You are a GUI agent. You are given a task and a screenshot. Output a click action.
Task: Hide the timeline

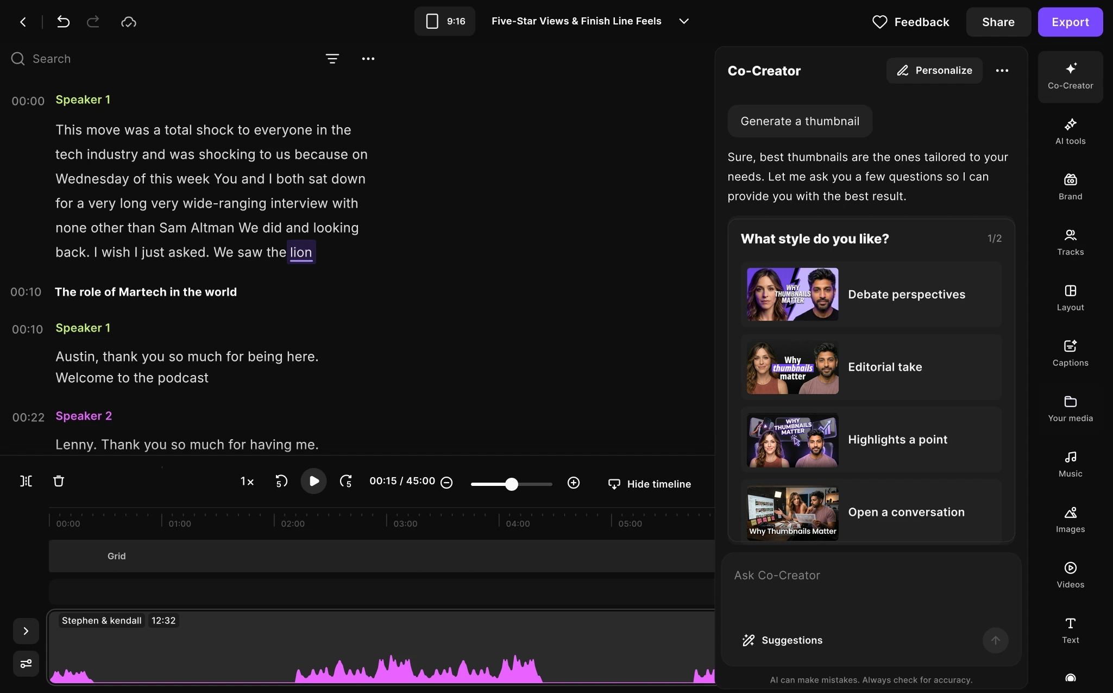tap(649, 484)
